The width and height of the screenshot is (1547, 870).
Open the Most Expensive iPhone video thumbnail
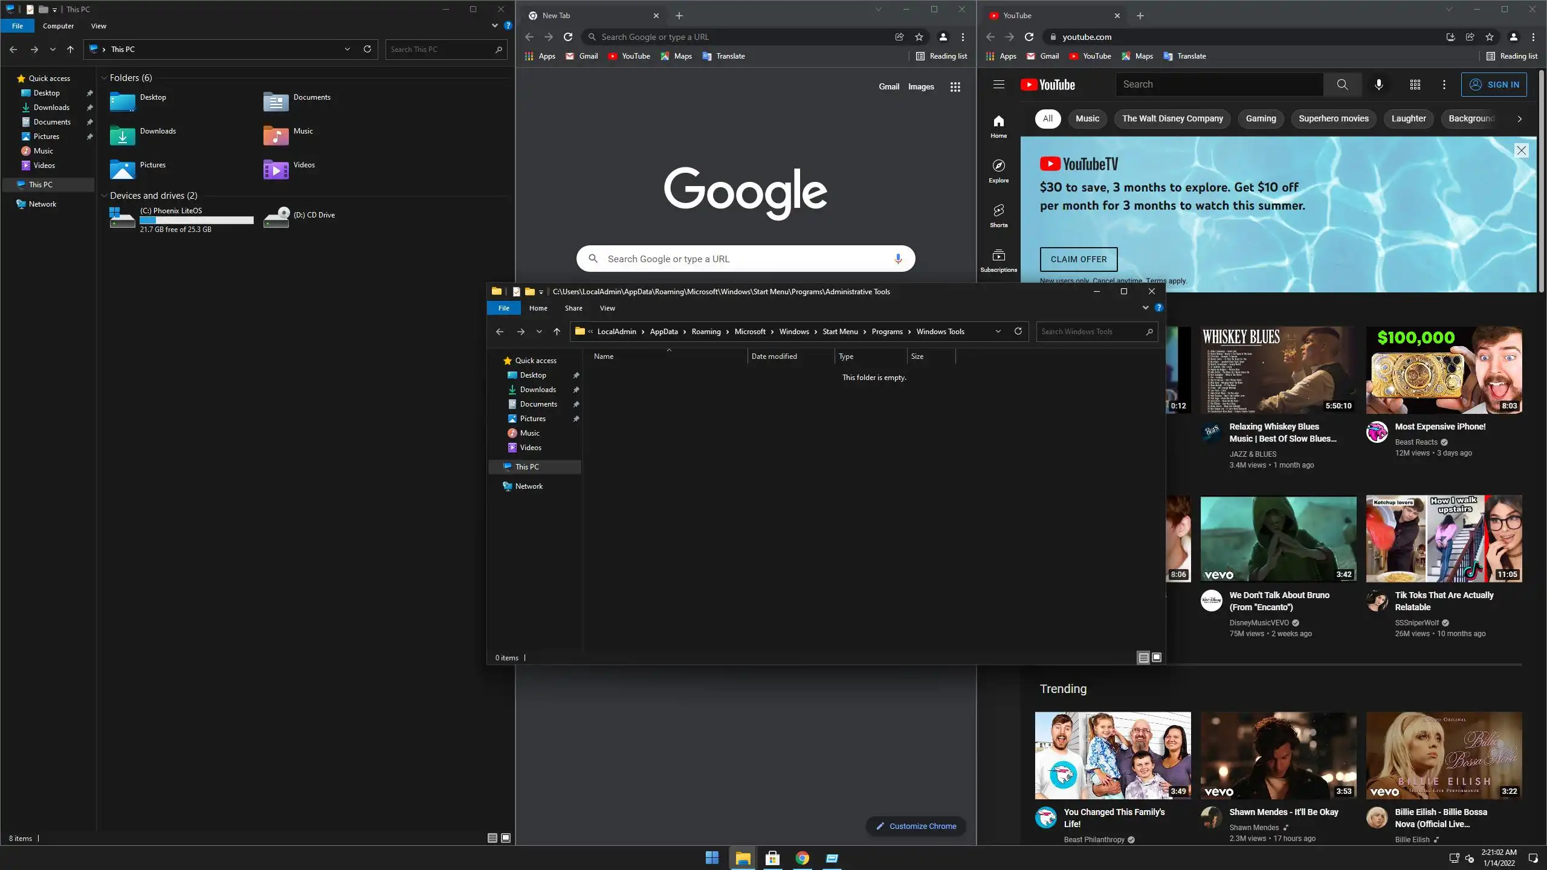1444,370
